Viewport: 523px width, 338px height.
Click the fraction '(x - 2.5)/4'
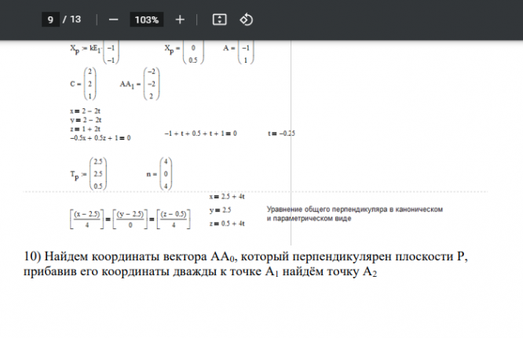[86, 219]
